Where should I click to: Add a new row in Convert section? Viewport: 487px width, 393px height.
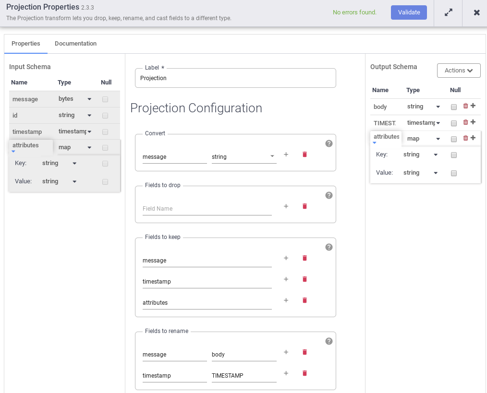click(286, 155)
